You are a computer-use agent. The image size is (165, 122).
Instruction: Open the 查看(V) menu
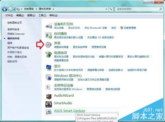(31, 15)
